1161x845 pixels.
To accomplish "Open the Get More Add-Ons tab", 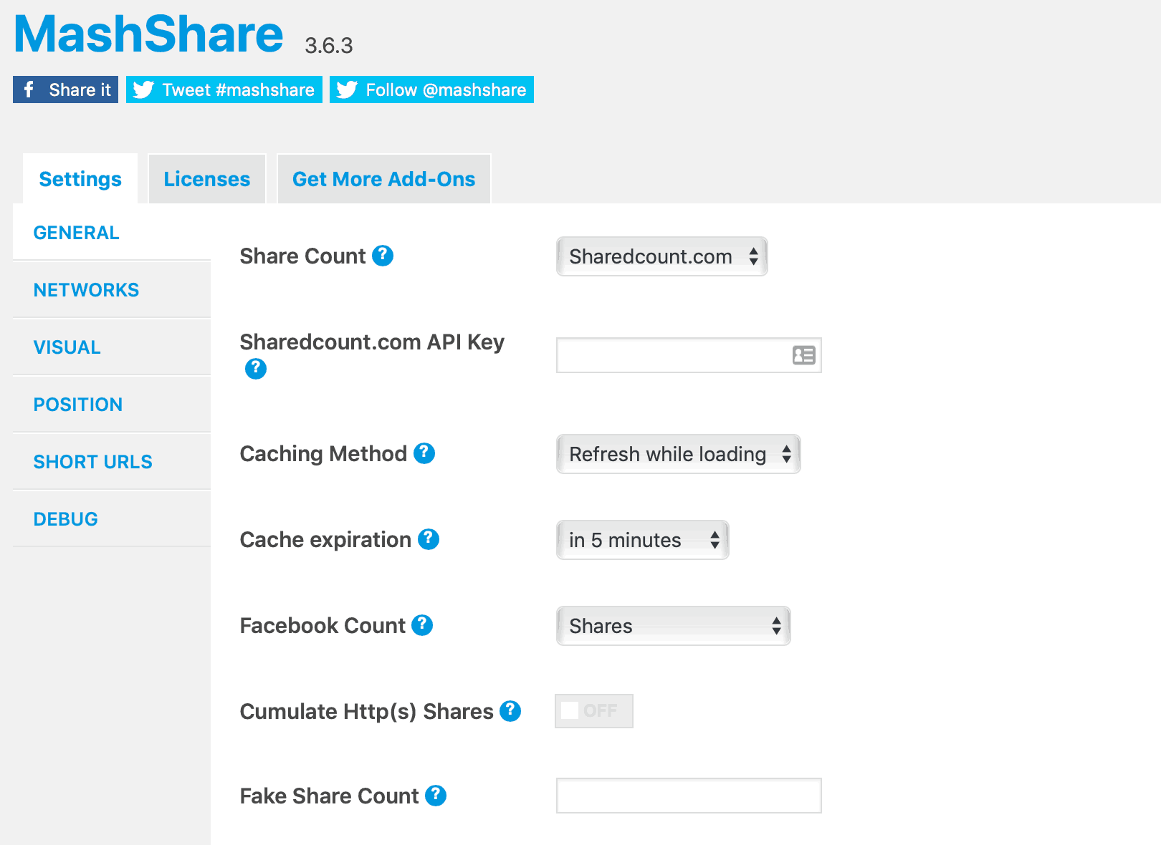I will [x=383, y=179].
